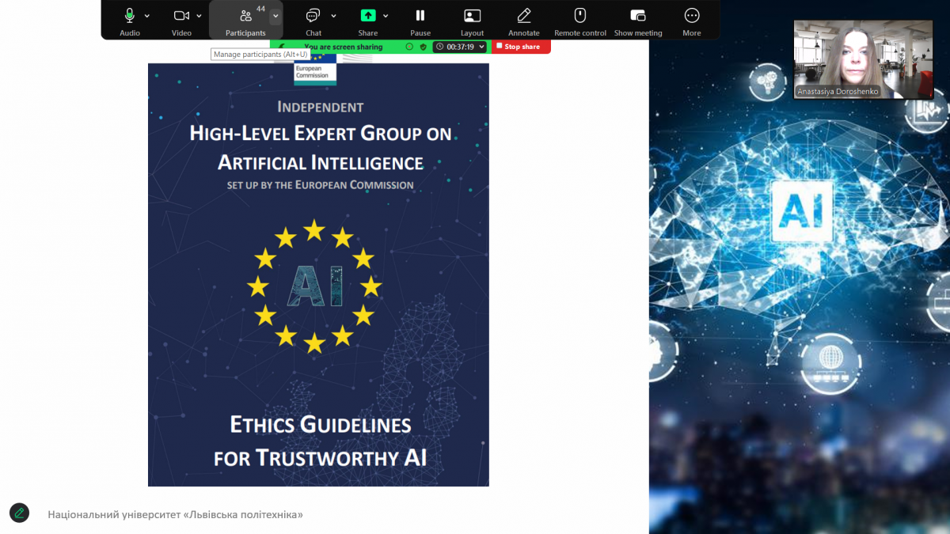Viewport: 950px width, 534px height.
Task: Expand the Chat options arrow
Action: tap(333, 16)
